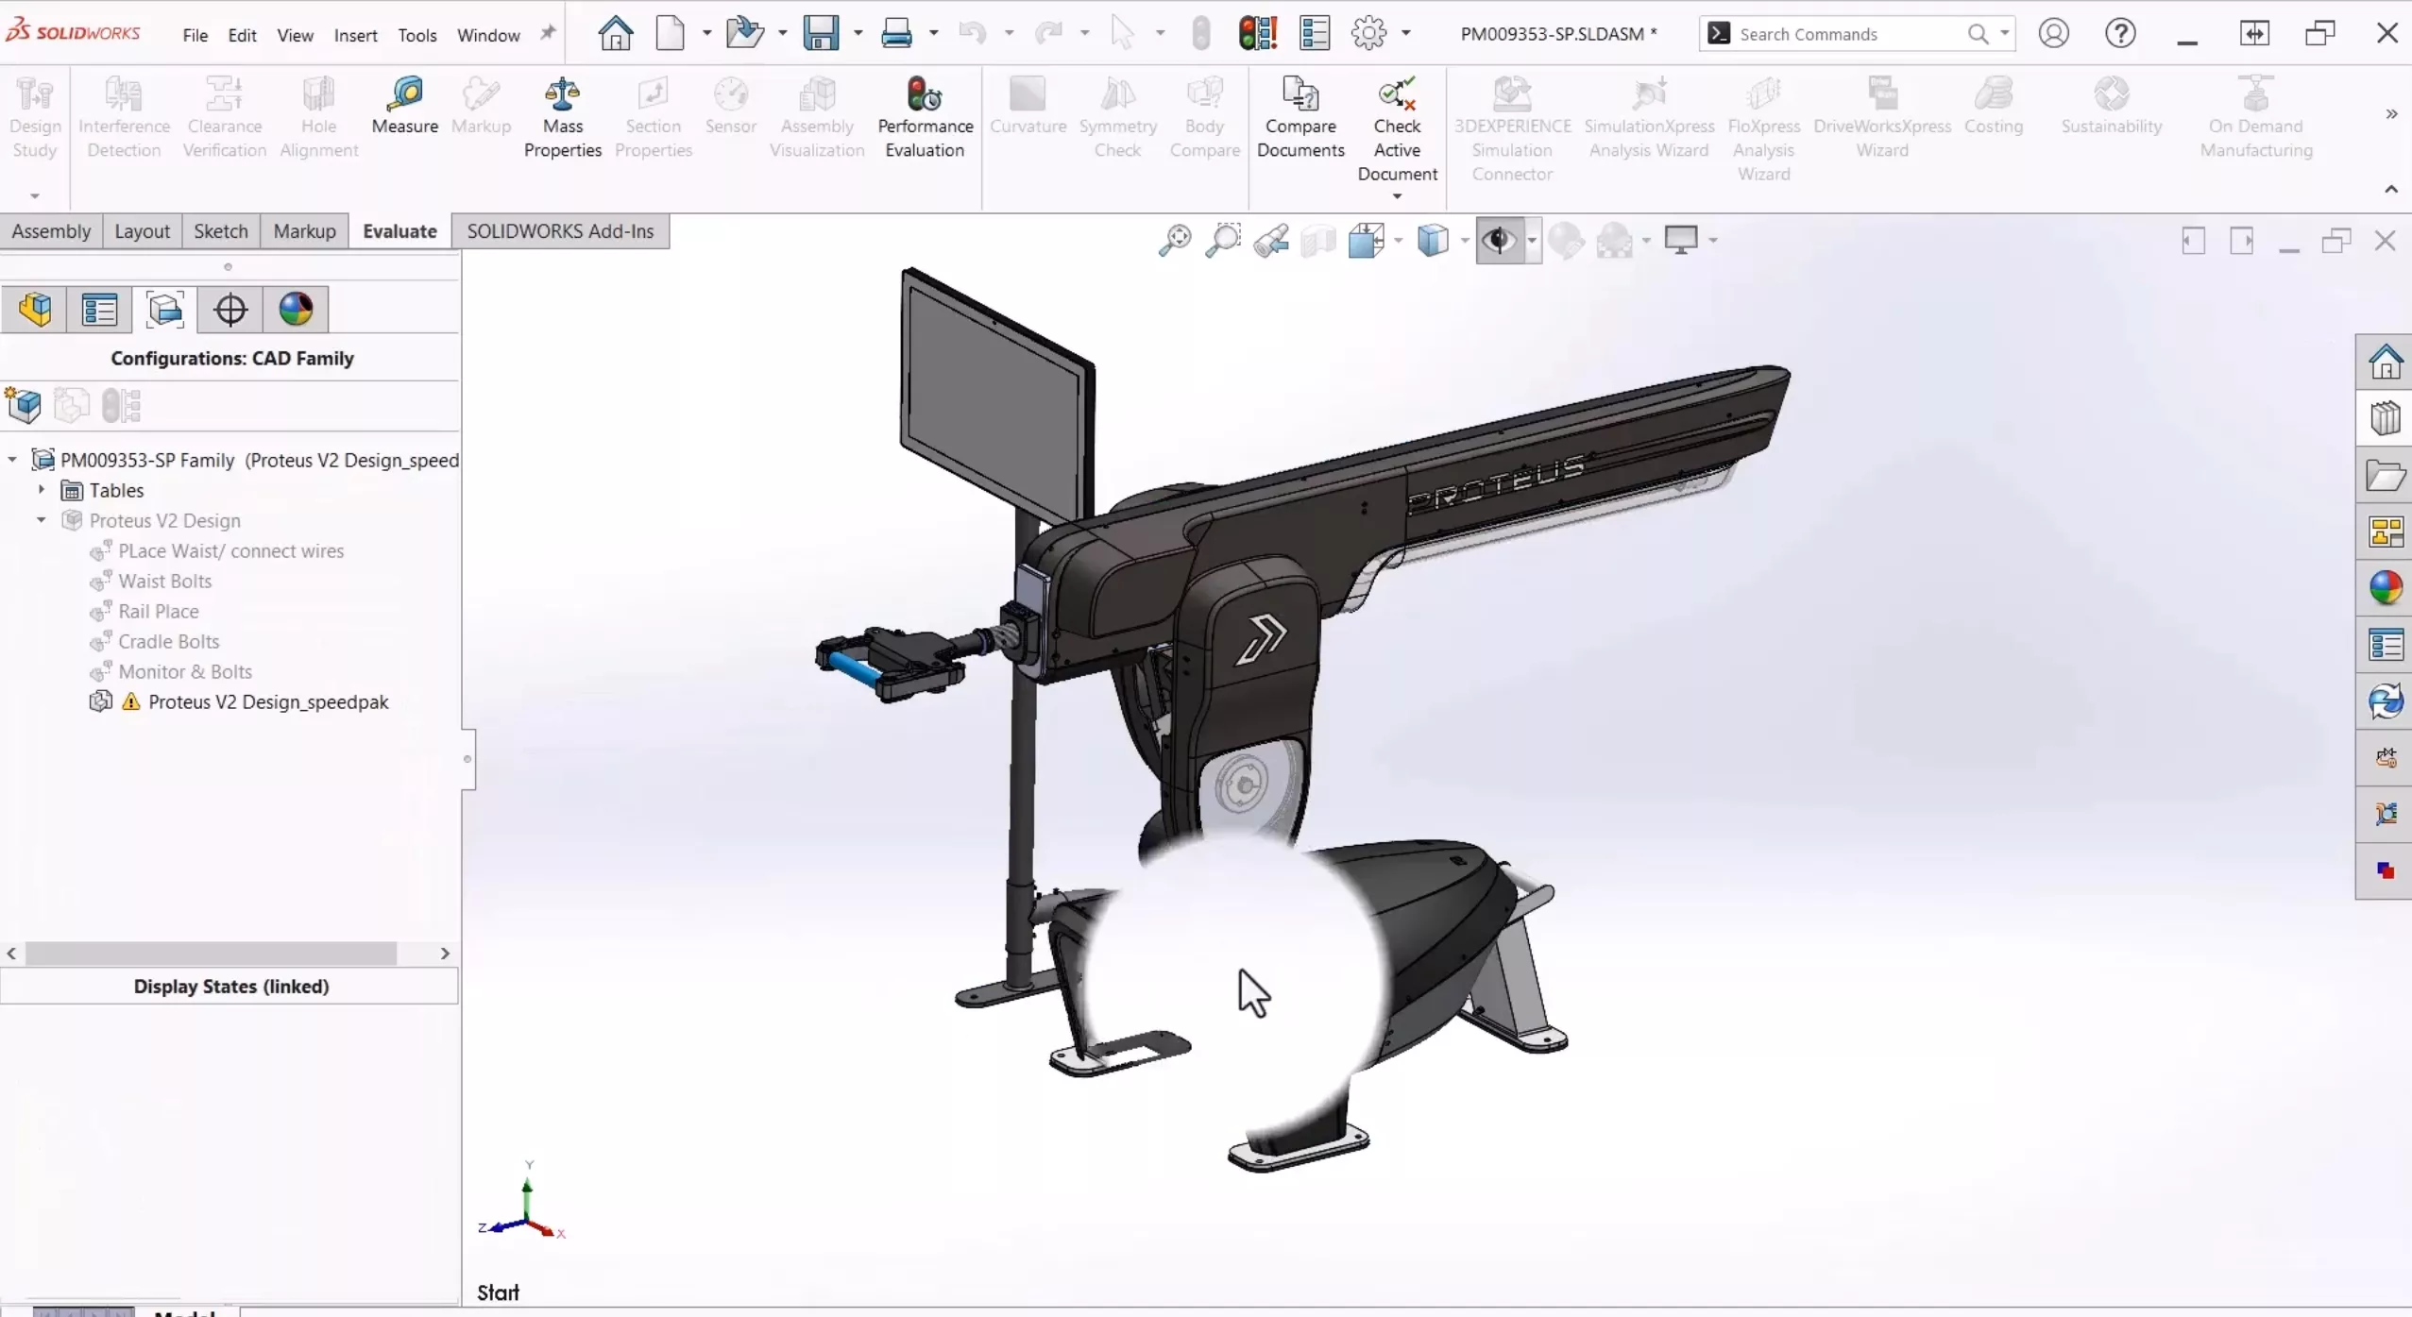Open the Measure tool
This screenshot has height=1317, width=2412.
point(404,107)
